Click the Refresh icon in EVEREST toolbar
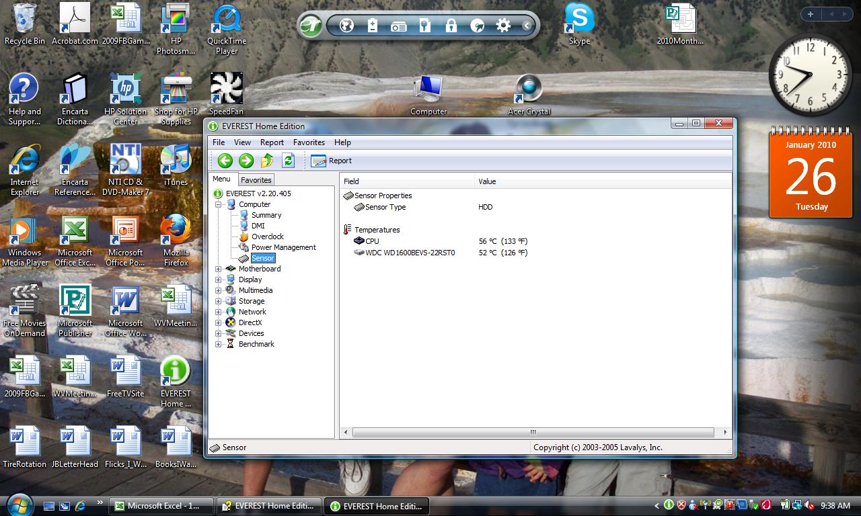The height and width of the screenshot is (516, 861). click(289, 161)
